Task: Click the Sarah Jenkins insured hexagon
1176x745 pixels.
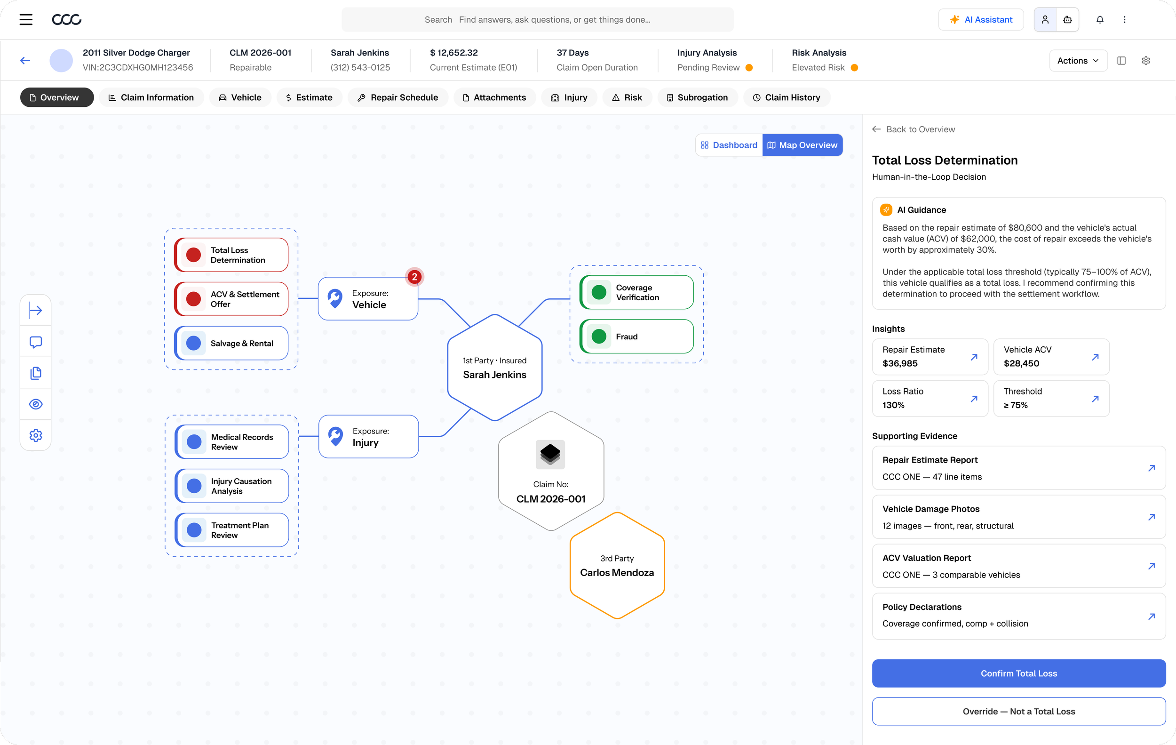Action: (495, 368)
